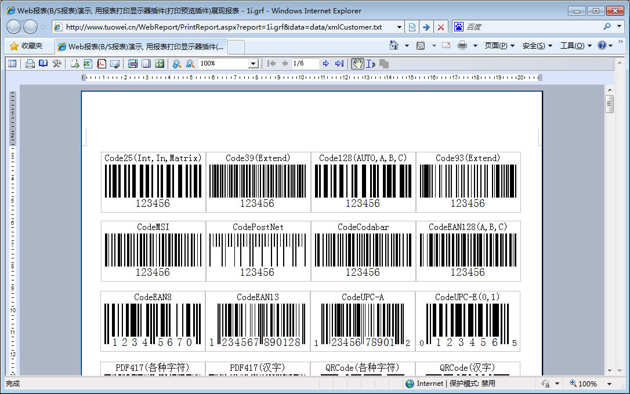The height and width of the screenshot is (394, 630).
Task: Jump to the last report page
Action: coord(339,64)
